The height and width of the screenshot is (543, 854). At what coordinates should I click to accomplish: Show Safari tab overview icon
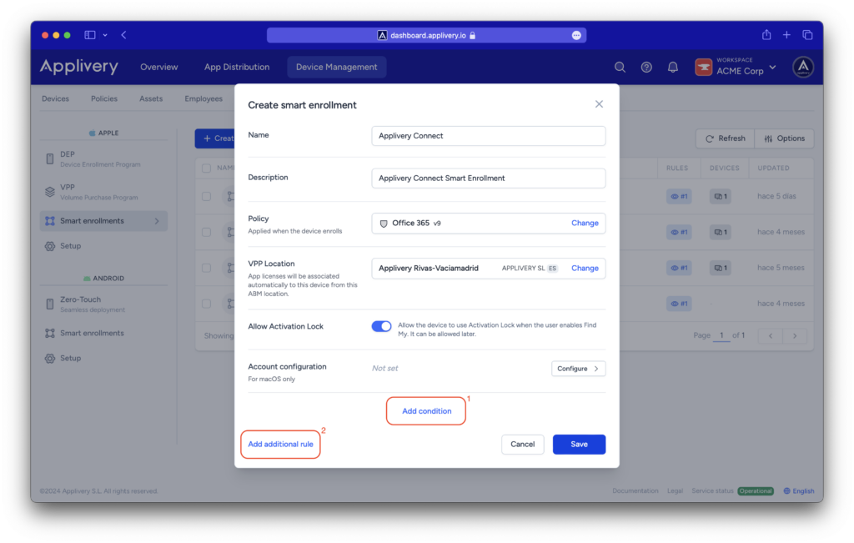click(x=807, y=35)
